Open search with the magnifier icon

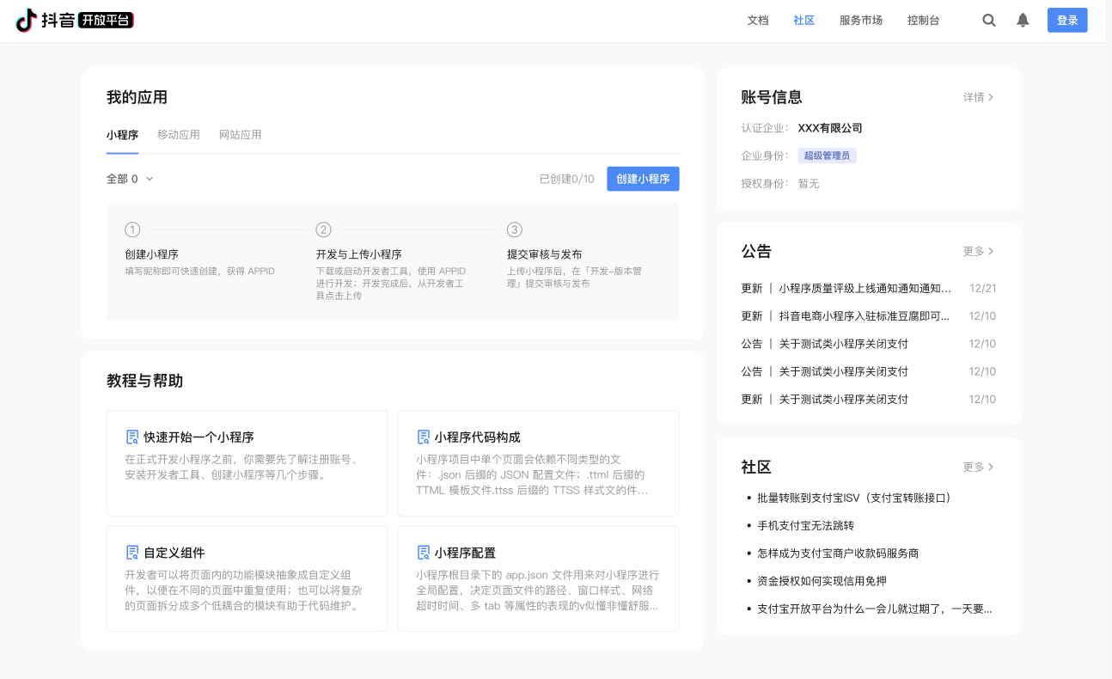tap(989, 21)
